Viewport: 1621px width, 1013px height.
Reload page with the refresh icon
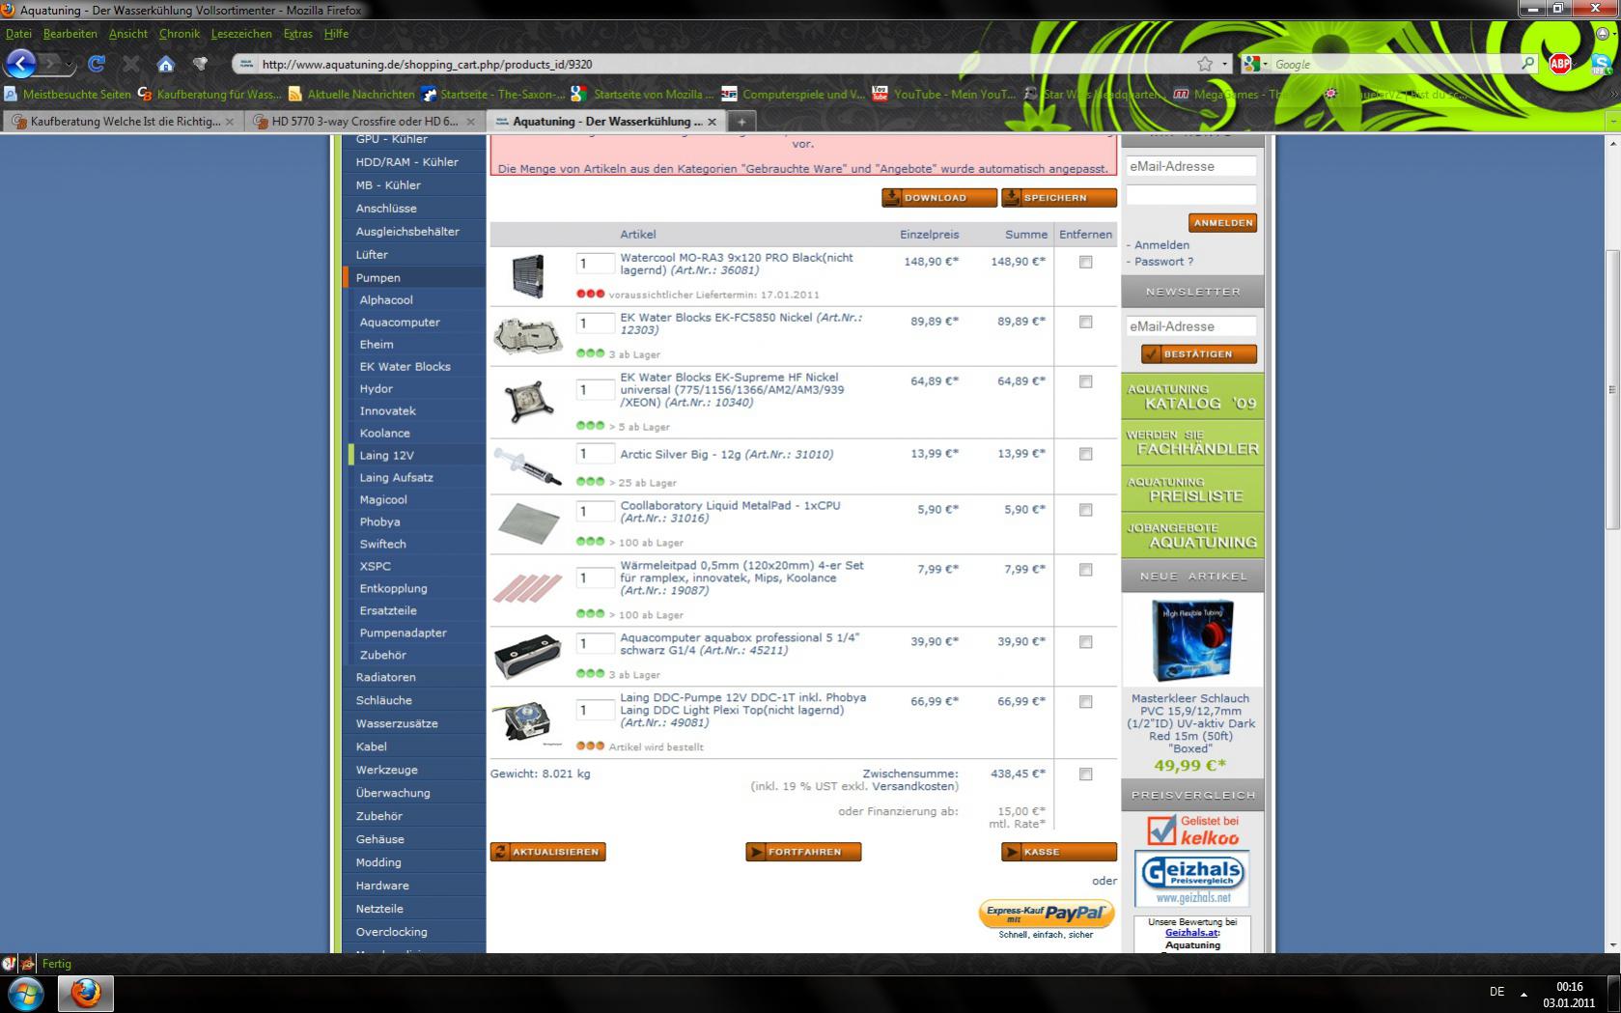pyautogui.click(x=96, y=64)
